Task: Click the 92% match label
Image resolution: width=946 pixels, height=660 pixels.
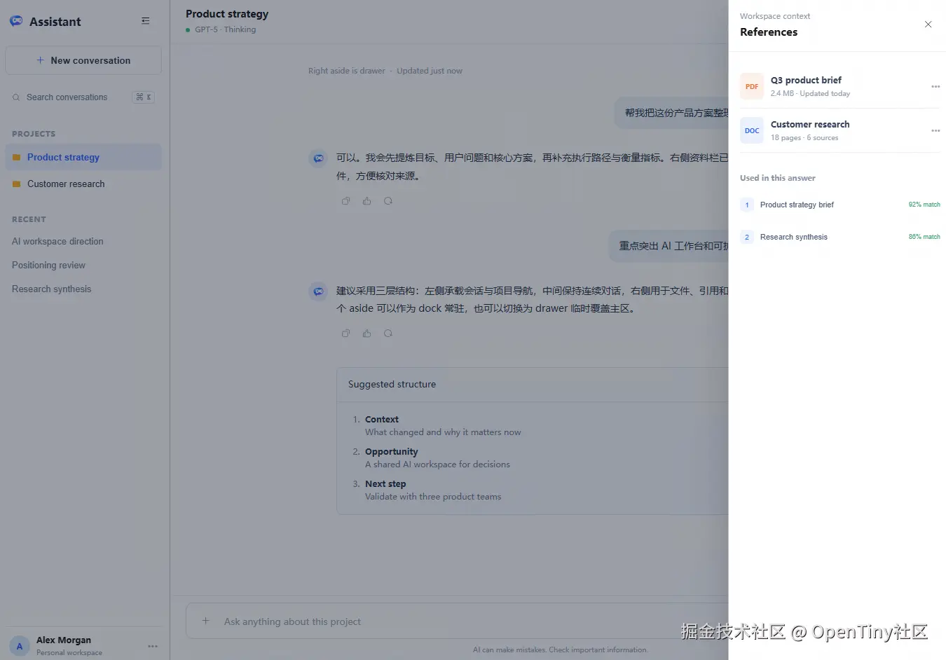Action: 924,205
